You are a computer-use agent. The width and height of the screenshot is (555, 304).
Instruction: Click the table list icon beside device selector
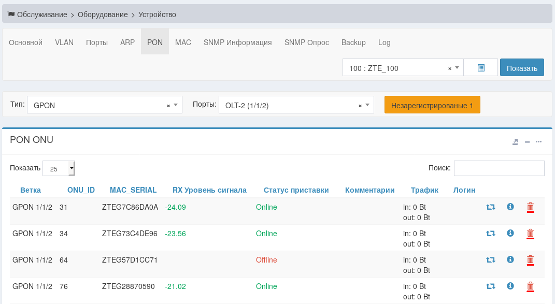[x=481, y=68]
